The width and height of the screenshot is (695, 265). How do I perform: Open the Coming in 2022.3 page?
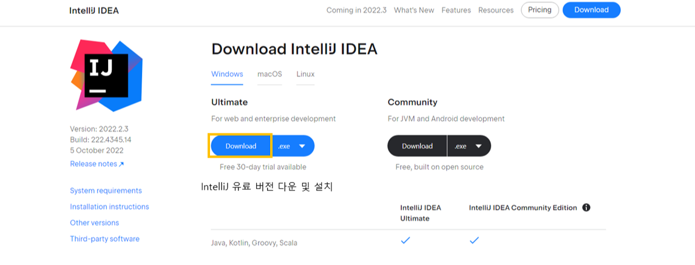point(356,10)
